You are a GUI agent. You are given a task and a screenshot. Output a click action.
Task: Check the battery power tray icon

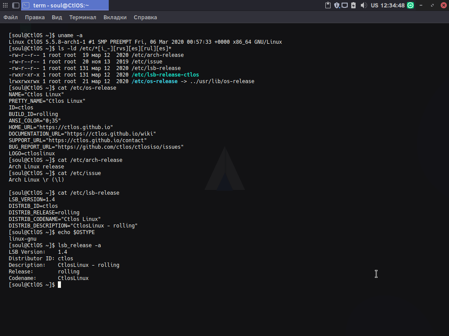pyautogui.click(x=353, y=5)
